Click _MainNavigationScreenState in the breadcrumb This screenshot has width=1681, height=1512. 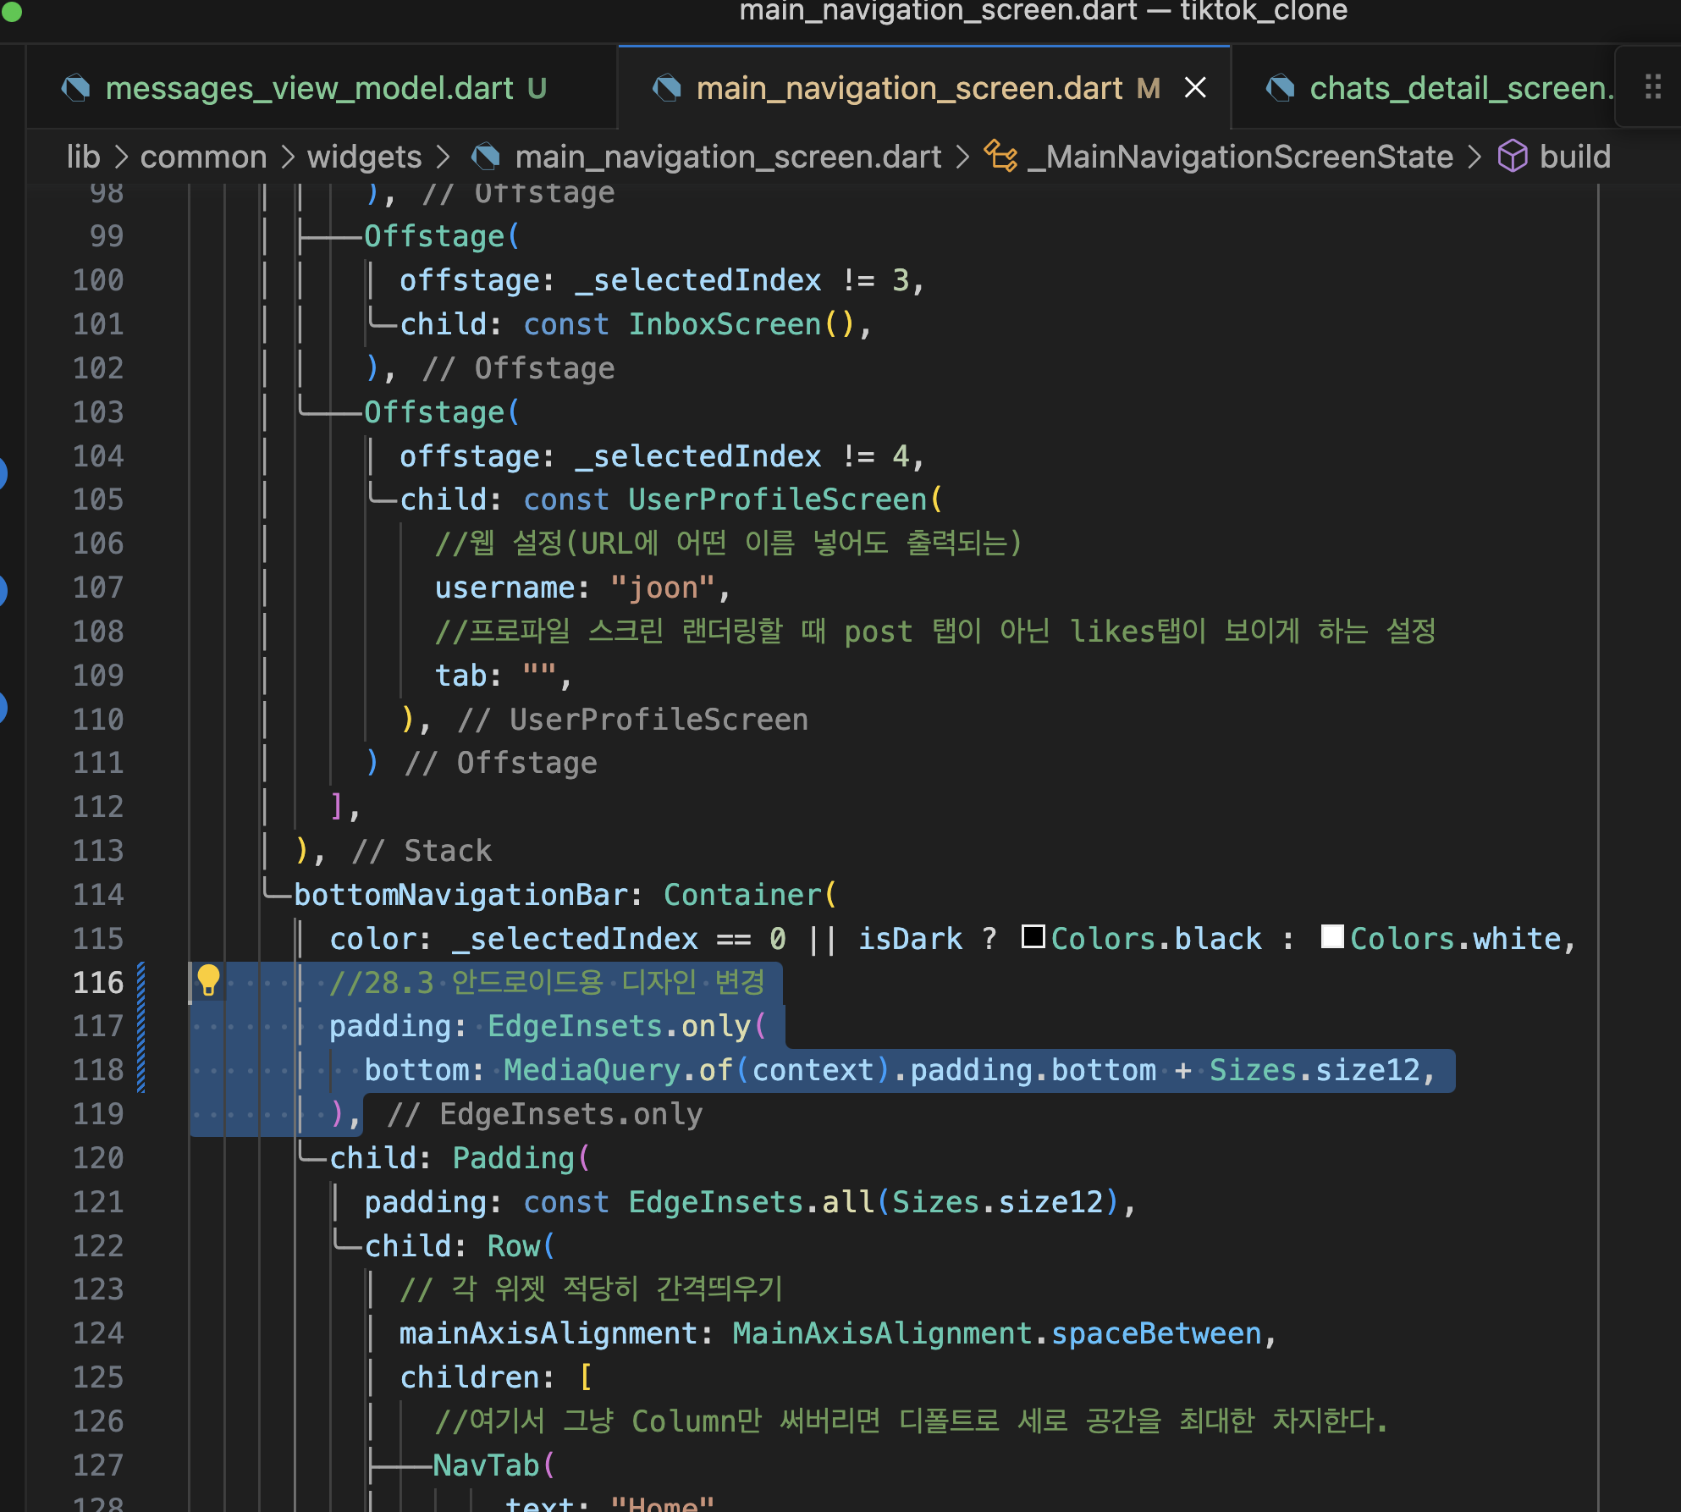point(1240,157)
